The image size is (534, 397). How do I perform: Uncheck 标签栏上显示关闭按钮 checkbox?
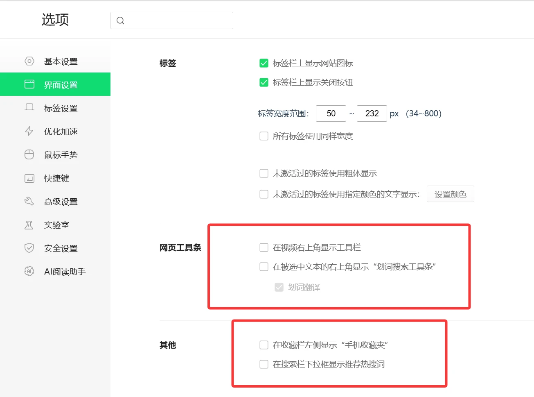264,82
